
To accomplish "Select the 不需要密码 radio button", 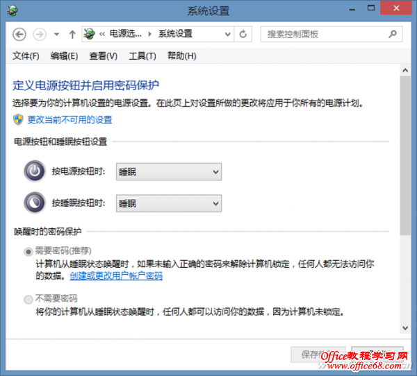I will pyautogui.click(x=28, y=300).
